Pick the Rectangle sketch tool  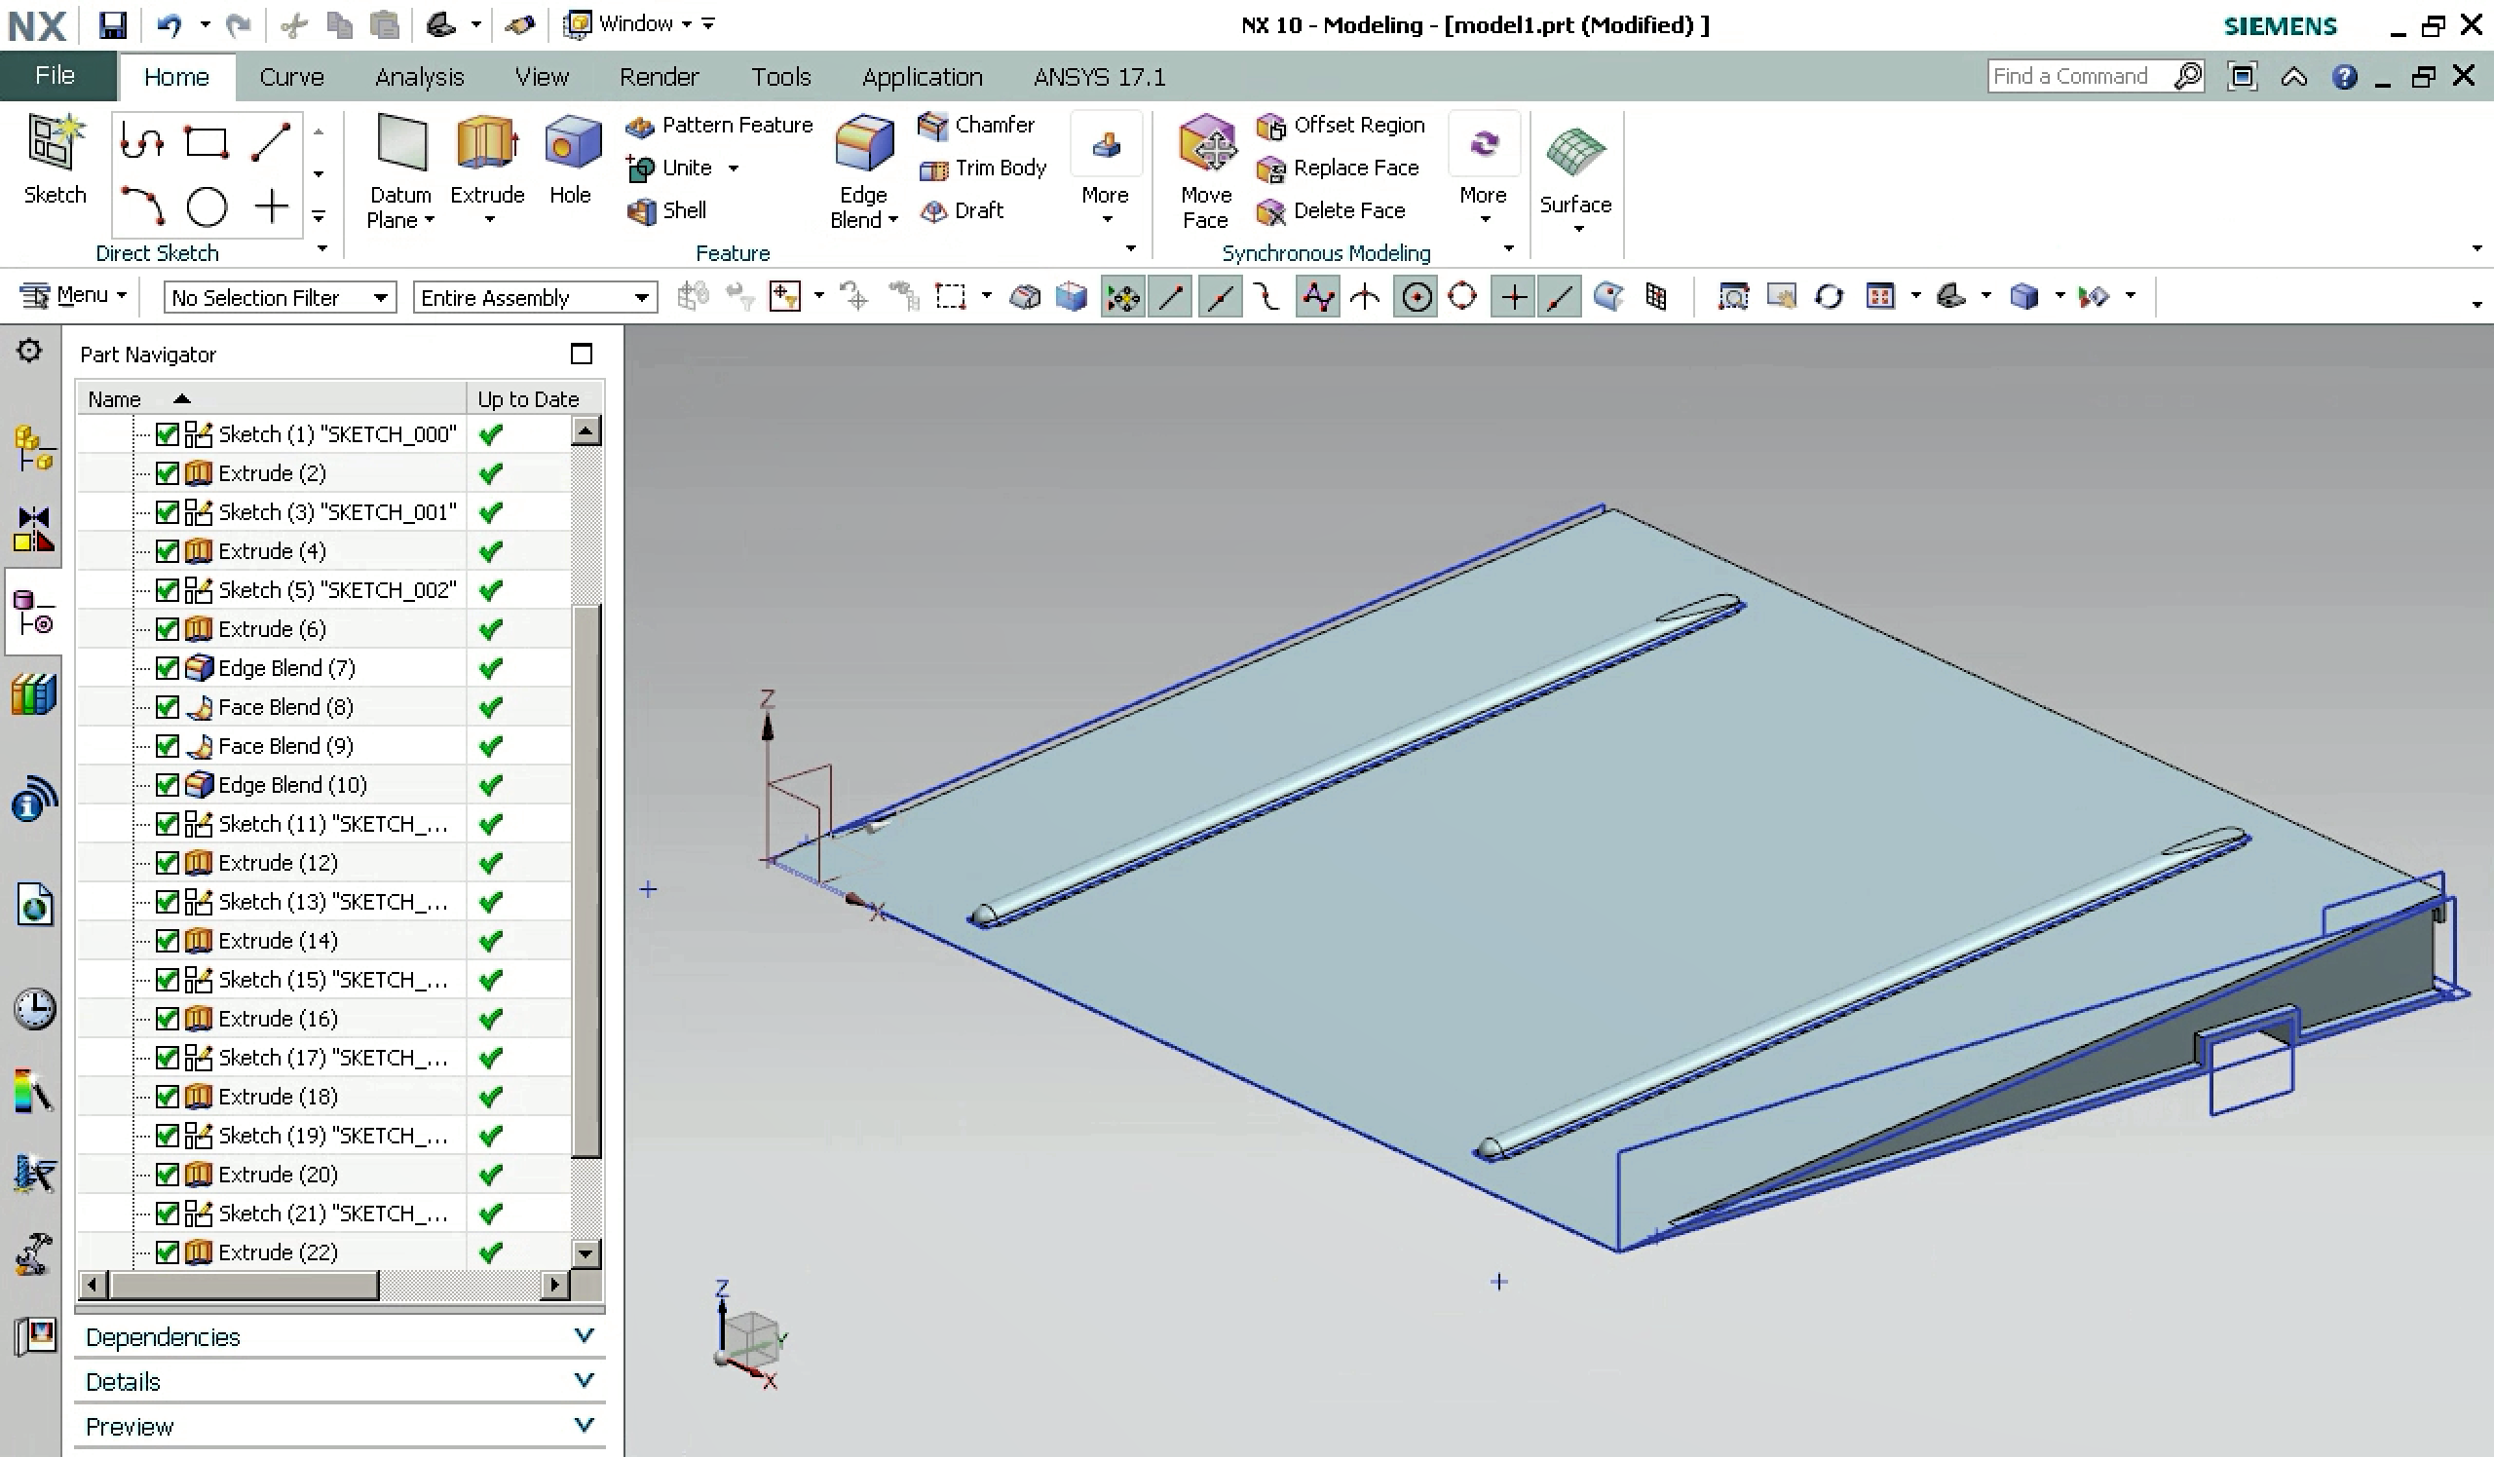click(207, 142)
